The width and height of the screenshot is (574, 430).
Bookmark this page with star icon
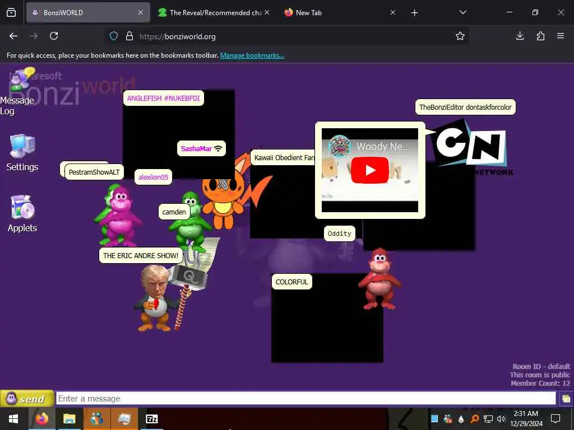pos(460,36)
